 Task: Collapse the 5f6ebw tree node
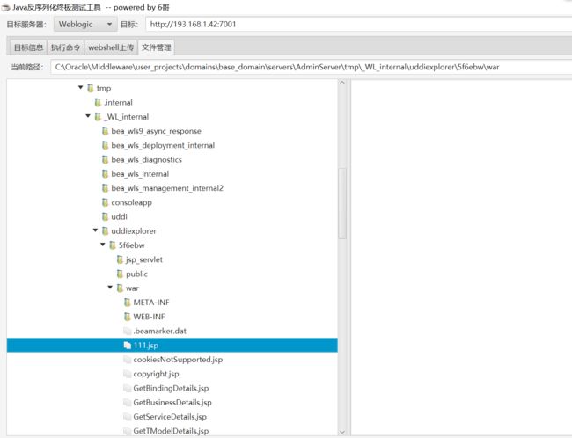[103, 245]
